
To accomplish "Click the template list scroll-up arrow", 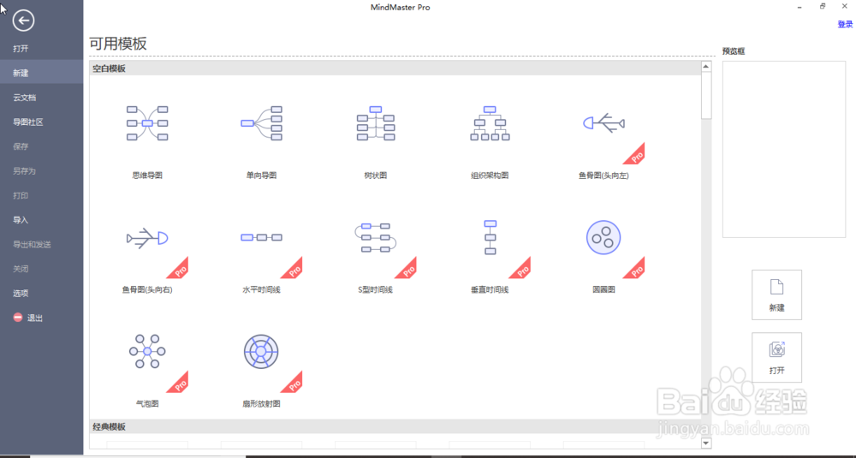I will click(x=706, y=66).
